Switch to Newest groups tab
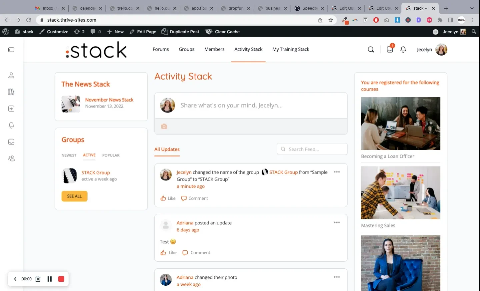The width and height of the screenshot is (480, 291). tap(69, 155)
